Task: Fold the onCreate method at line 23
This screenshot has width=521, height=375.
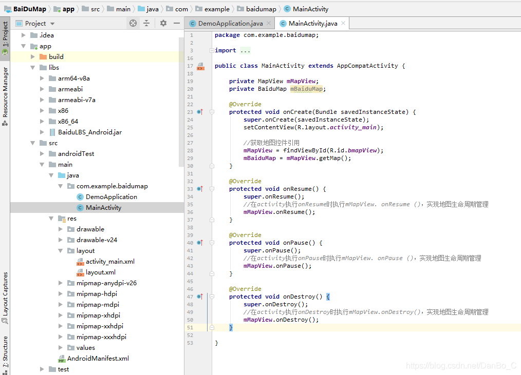Action: click(212, 112)
